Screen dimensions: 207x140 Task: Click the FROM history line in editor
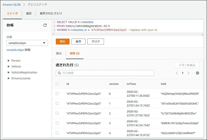pyautogui.click(x=83, y=26)
